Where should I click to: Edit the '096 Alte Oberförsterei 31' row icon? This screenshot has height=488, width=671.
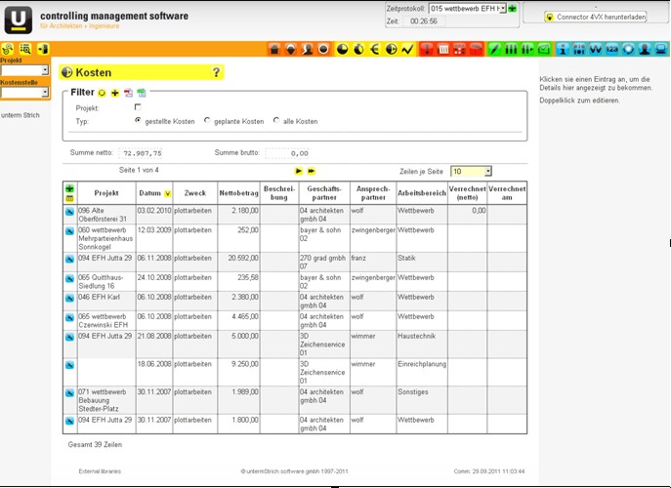tap(69, 212)
